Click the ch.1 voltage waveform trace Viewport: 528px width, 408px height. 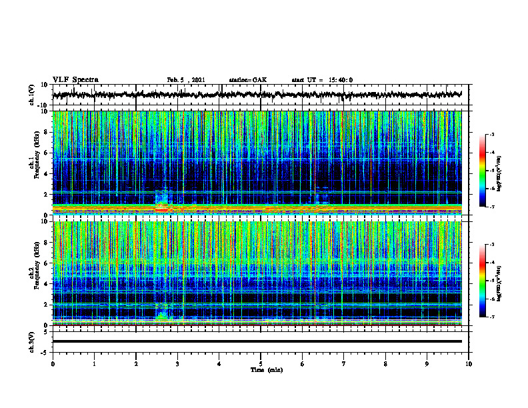[x=257, y=95]
